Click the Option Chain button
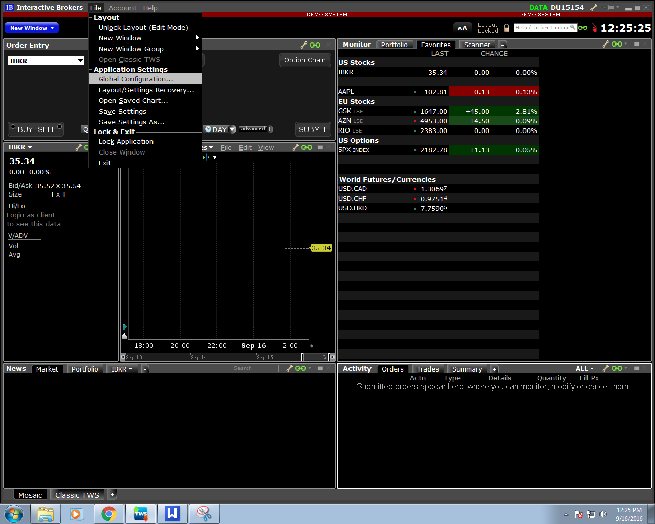The image size is (655, 524). click(x=305, y=60)
